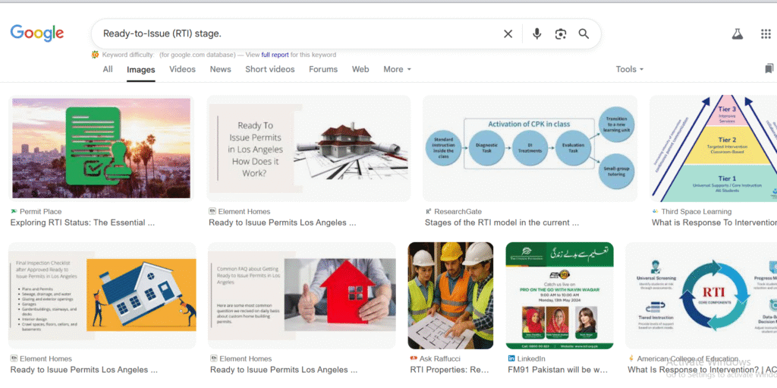777x388 pixels.
Task: Open the Final Inspection Checklist thumbnail
Action: pos(102,295)
